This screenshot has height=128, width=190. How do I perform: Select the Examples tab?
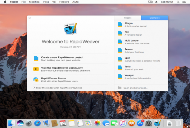click(155, 18)
